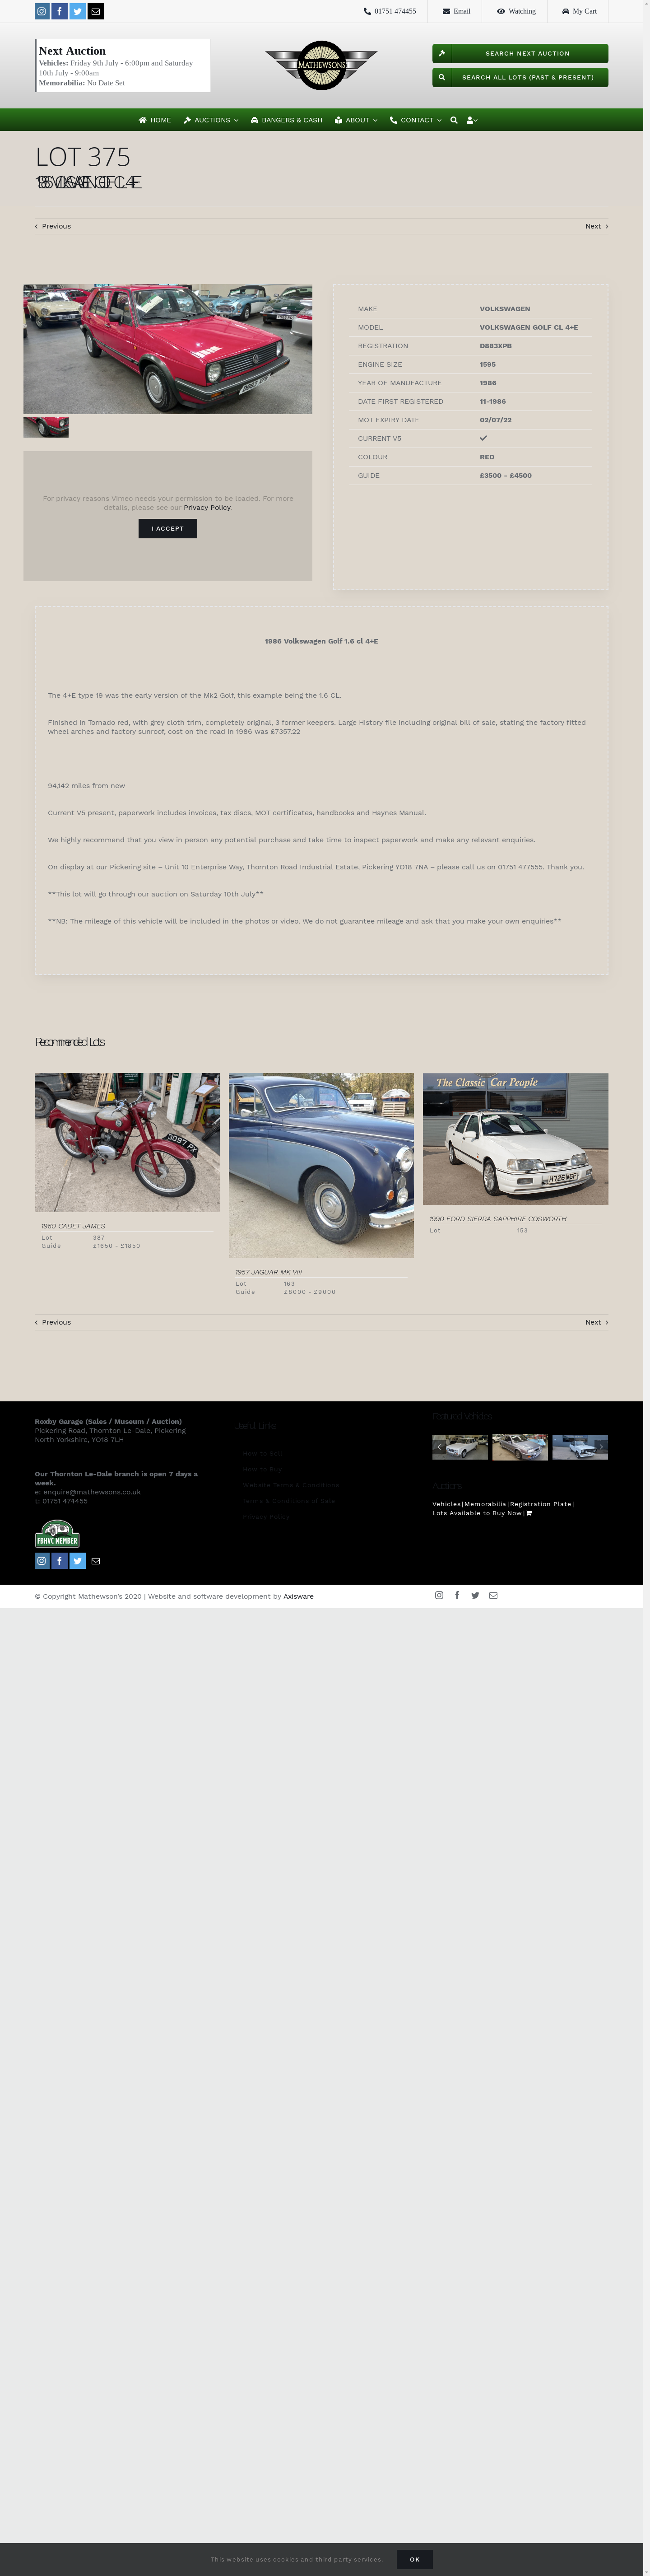Open the 1960 Cadet James motorcycle image
This screenshot has width=650, height=2576.
pyautogui.click(x=127, y=1142)
